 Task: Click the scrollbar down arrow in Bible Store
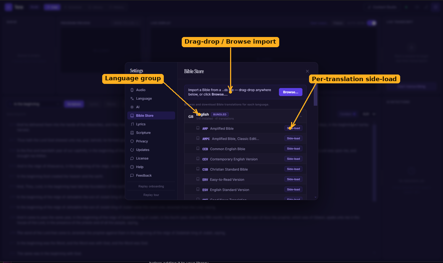coord(315,197)
